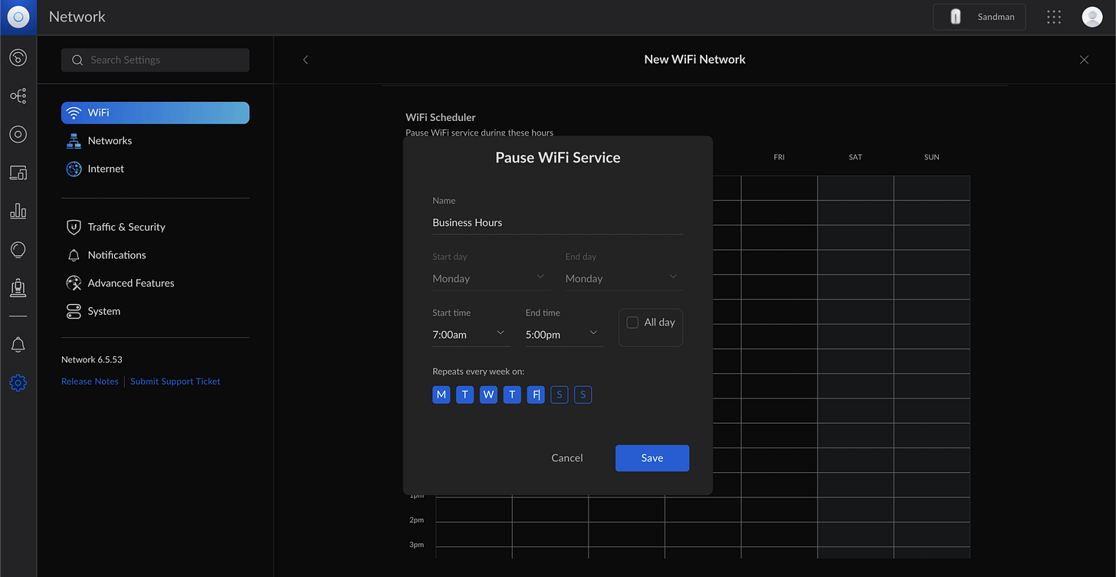Viewport: 1116px width, 577px height.
Task: Expand the End time 5:00pm dropdown
Action: tap(564, 334)
